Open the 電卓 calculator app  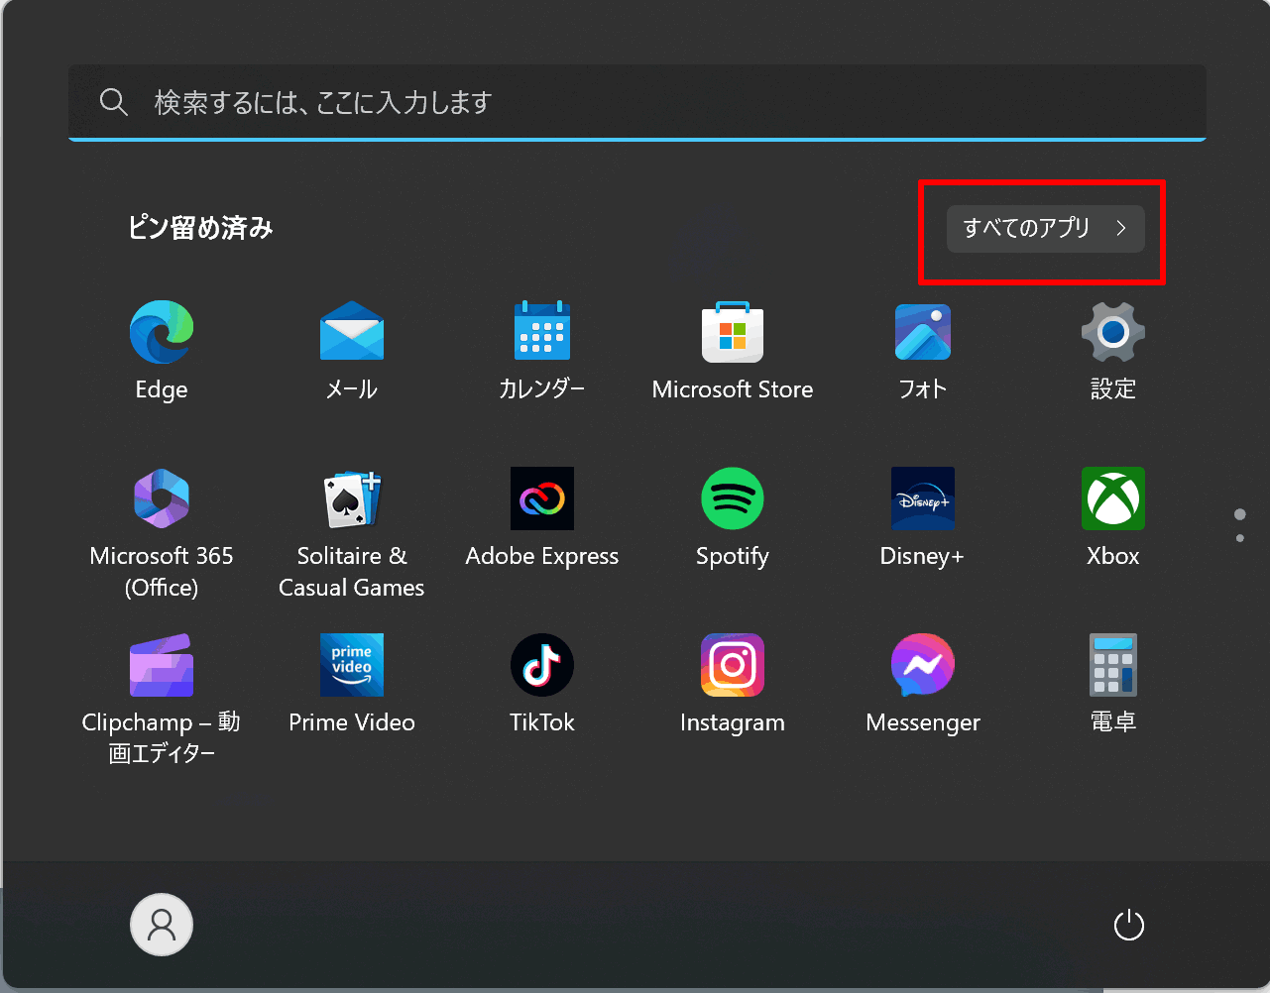point(1113,684)
